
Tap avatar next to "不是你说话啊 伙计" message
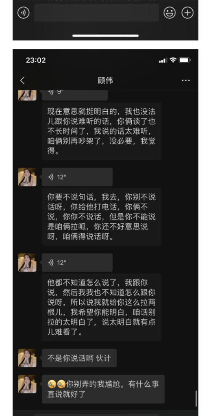[x=27, y=358]
